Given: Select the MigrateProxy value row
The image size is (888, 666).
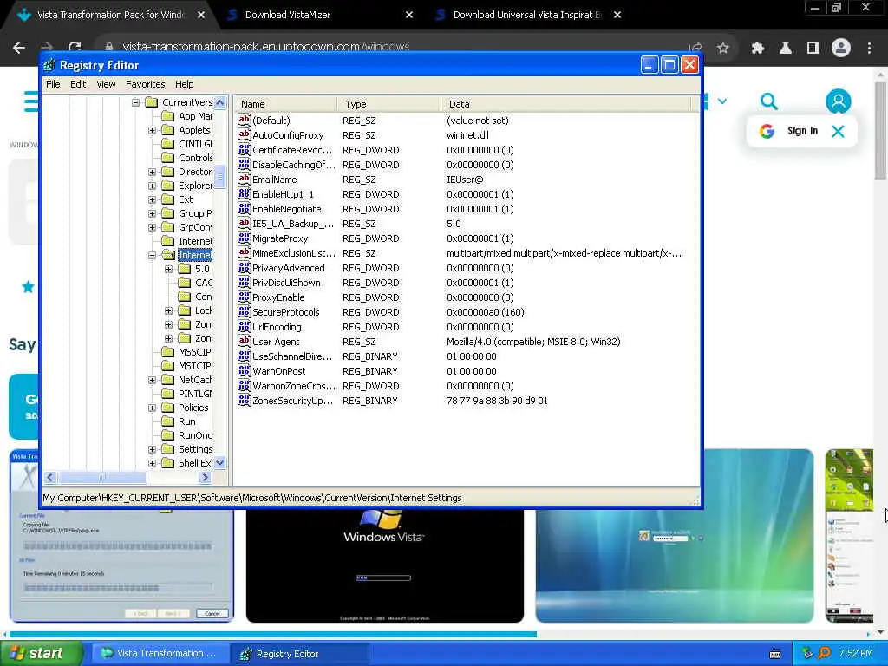Looking at the screenshot, I should click(466, 238).
